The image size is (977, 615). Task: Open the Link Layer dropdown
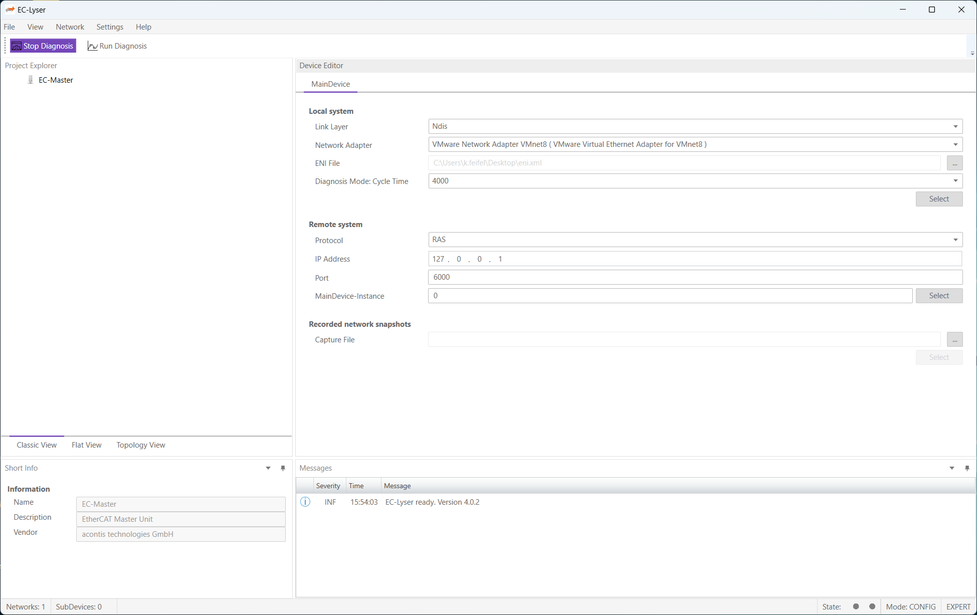tap(955, 126)
